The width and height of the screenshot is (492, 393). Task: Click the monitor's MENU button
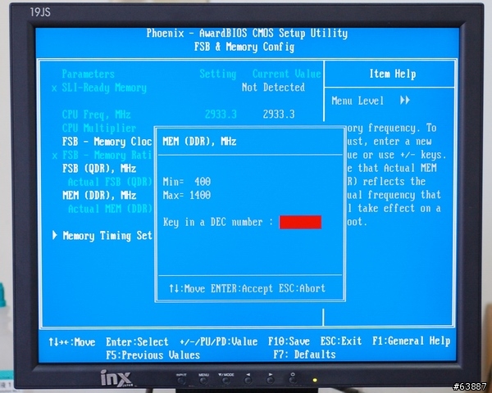tap(203, 381)
